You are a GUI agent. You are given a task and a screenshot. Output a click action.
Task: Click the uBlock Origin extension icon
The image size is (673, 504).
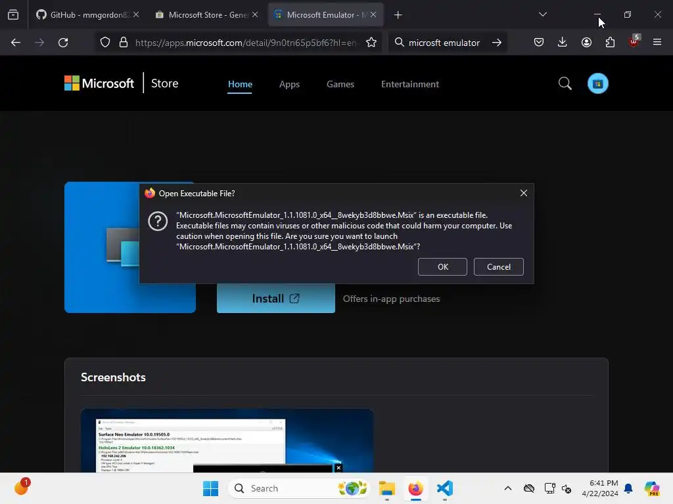point(634,41)
